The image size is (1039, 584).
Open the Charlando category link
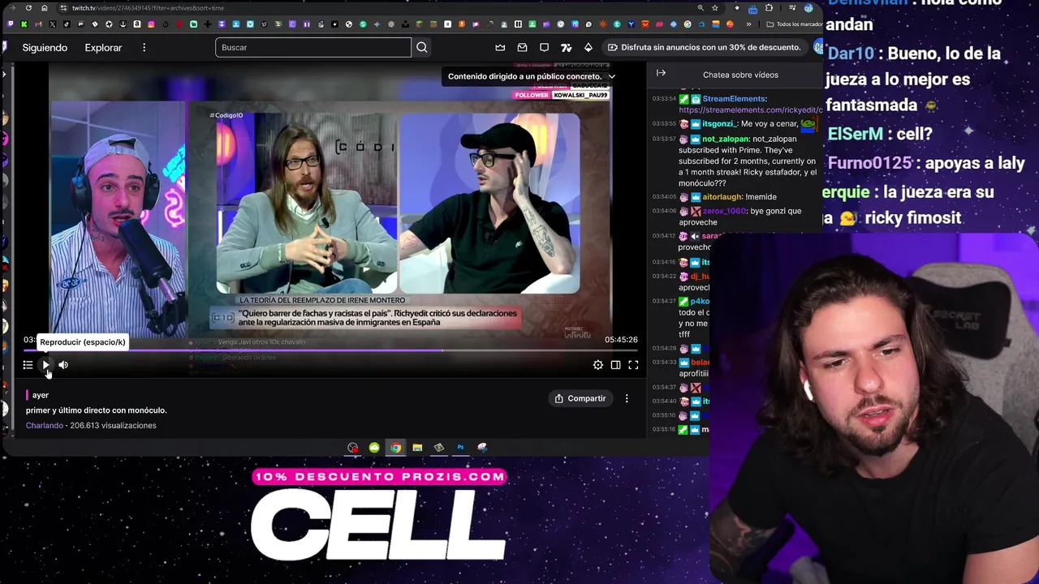click(x=44, y=425)
